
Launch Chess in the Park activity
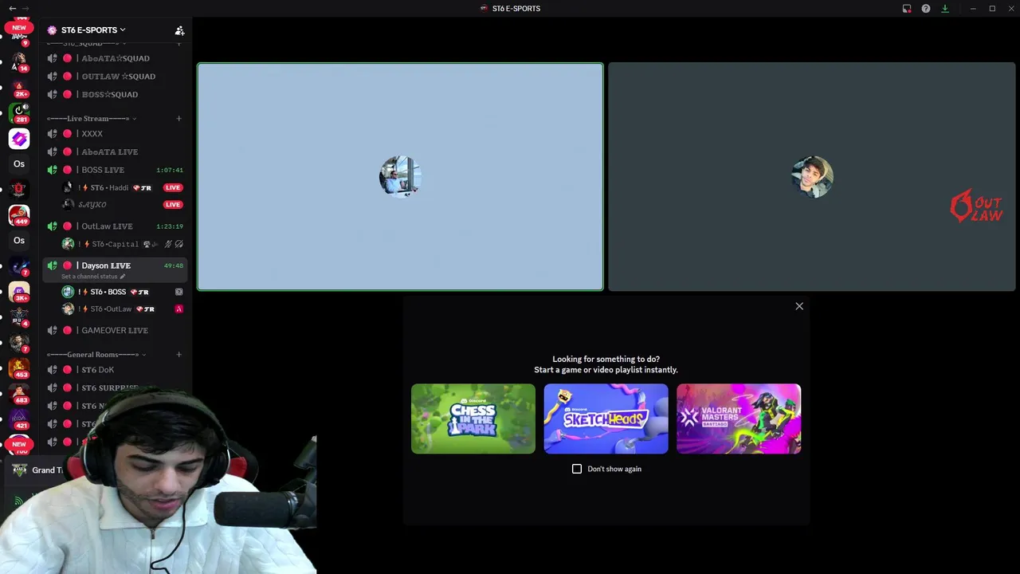coord(473,419)
